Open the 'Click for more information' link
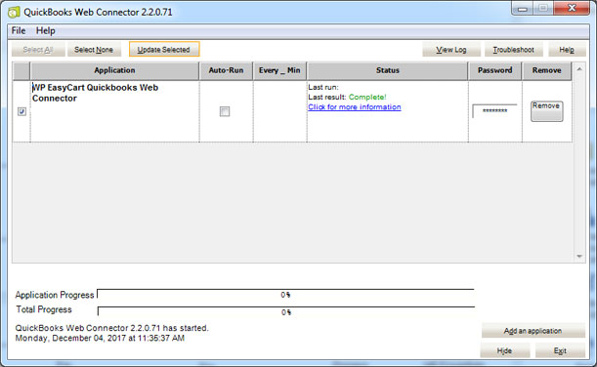Screen dimensions: 597x367 point(355,107)
